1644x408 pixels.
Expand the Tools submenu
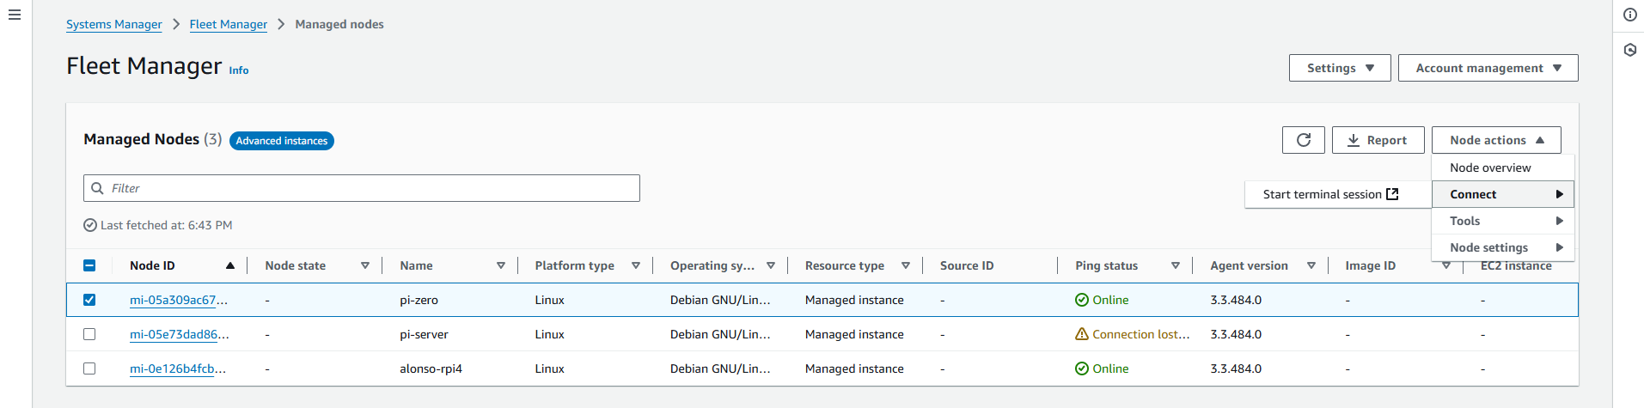click(x=1503, y=221)
